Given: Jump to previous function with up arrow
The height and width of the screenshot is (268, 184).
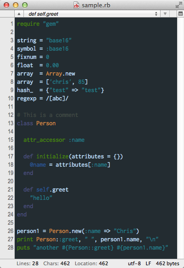Looking at the screenshot, I should [19, 14].
